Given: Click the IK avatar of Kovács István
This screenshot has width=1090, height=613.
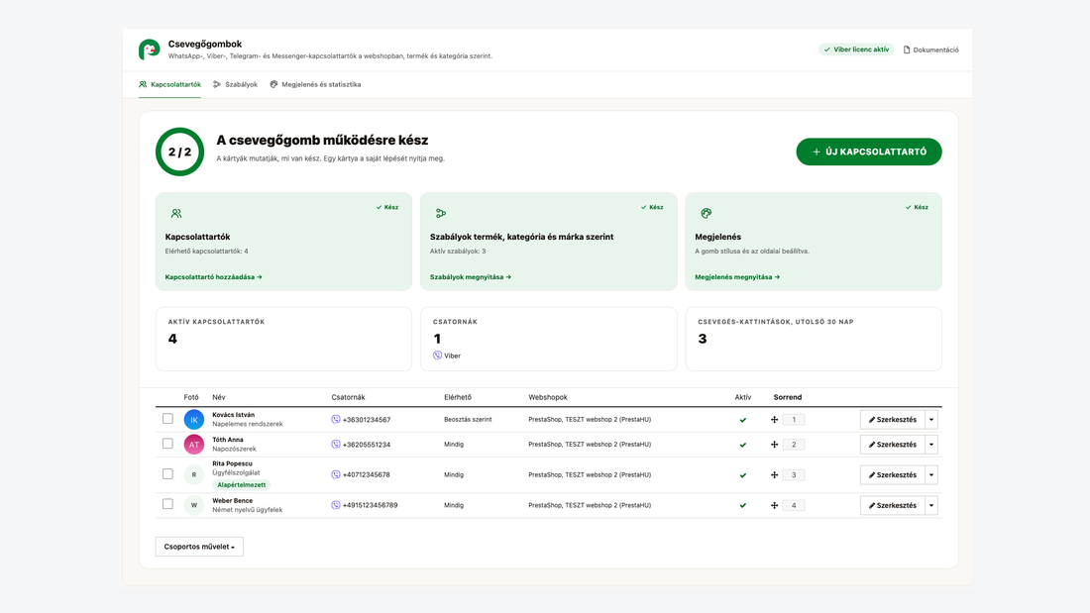Looking at the screenshot, I should (x=194, y=419).
